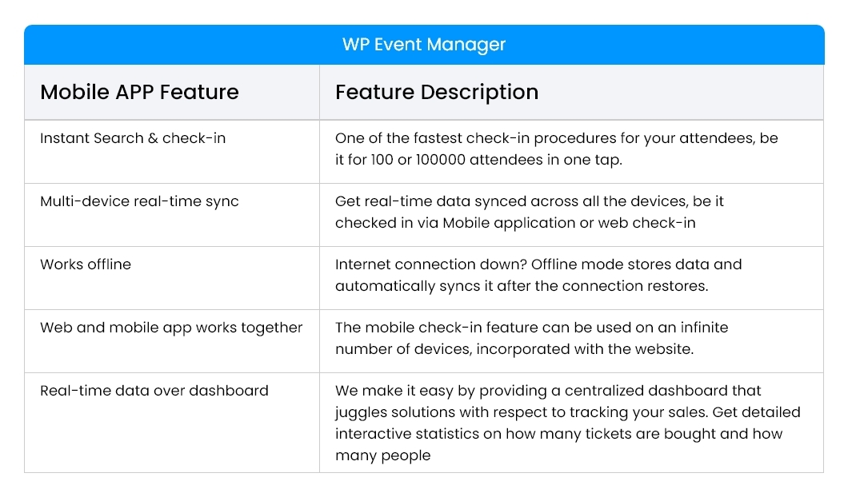Select the Feature Description column header
Image resolution: width=848 pixels, height=497 pixels.
point(437,93)
